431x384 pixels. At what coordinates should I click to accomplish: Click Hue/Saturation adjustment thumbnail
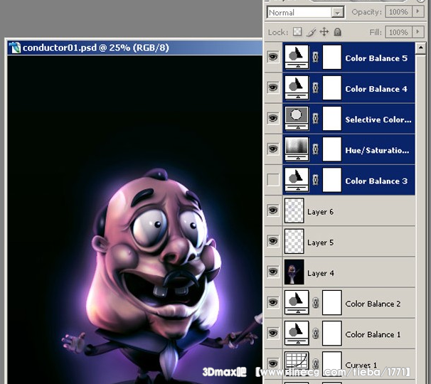pos(297,149)
